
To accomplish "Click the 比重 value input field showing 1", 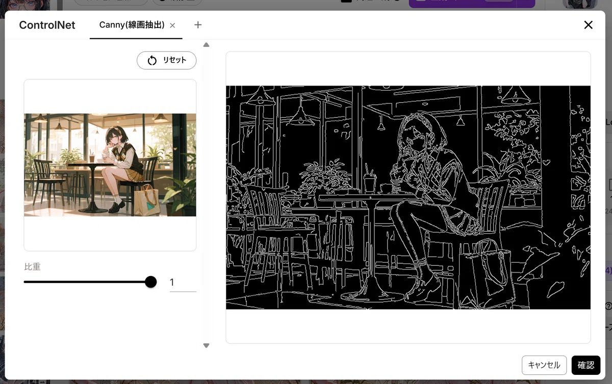I will [183, 282].
